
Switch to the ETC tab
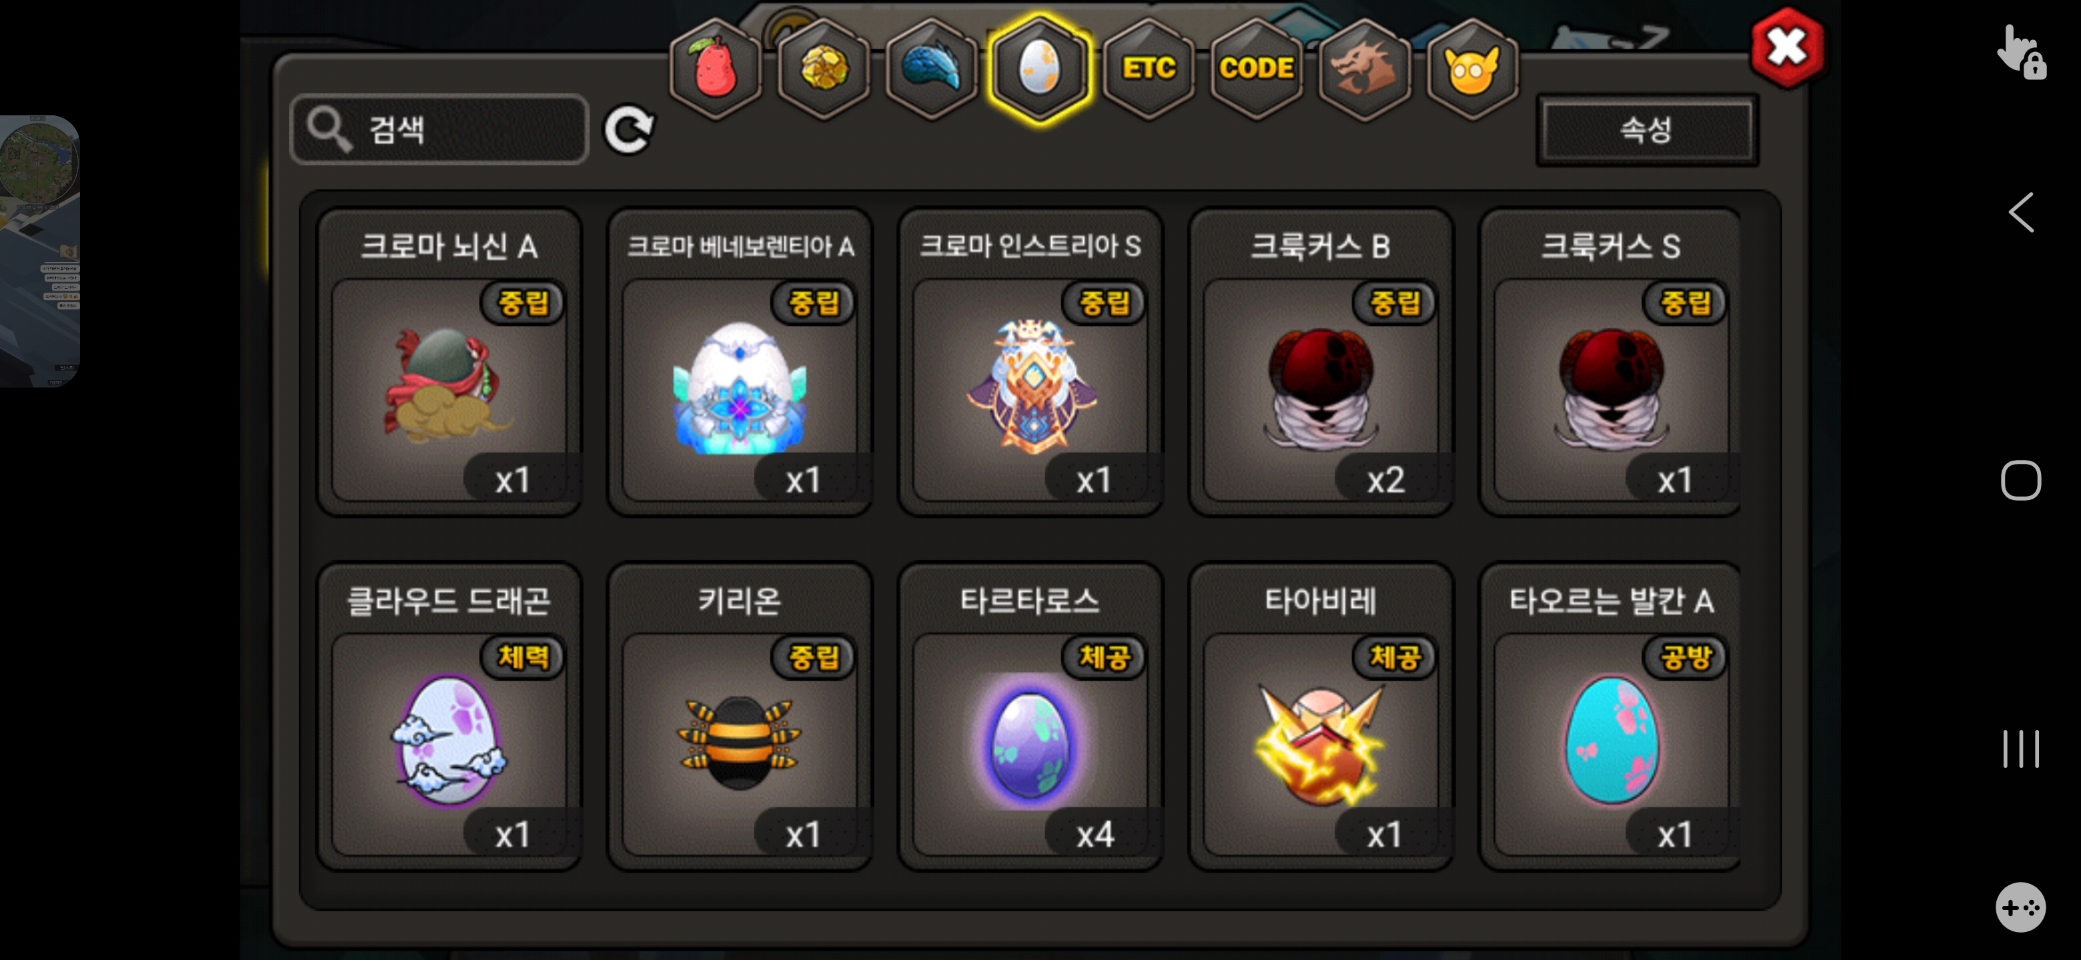(x=1148, y=69)
